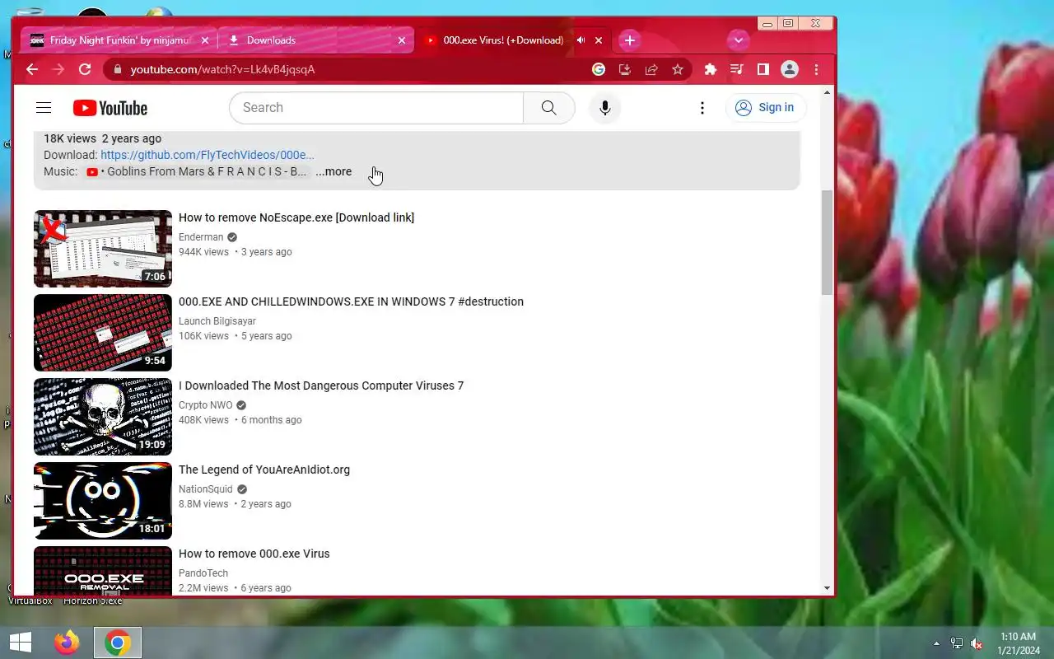This screenshot has height=659, width=1054.
Task: Open YouTube settings three-dot menu
Action: tap(702, 108)
